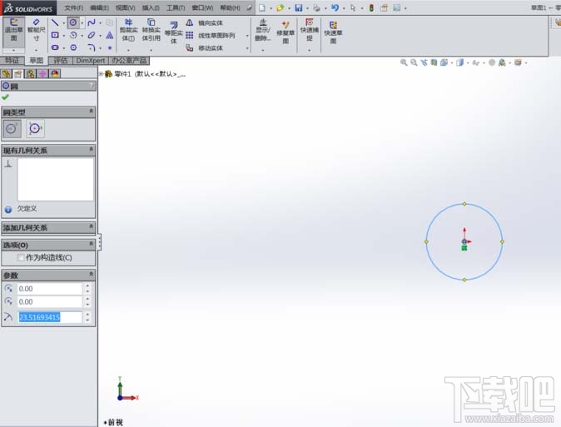Choose center-based Circle type option

click(12, 128)
